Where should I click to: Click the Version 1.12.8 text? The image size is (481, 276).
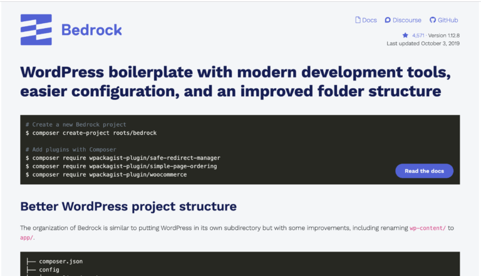click(x=444, y=36)
